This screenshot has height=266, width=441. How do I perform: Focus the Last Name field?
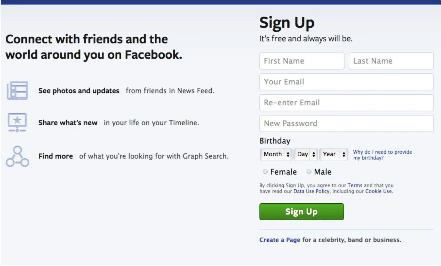(x=391, y=61)
